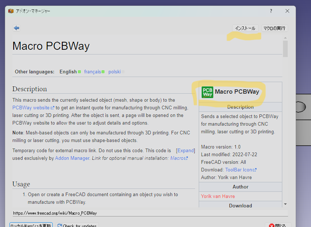Switch to français language link
311x227 pixels.
pyautogui.click(x=93, y=72)
